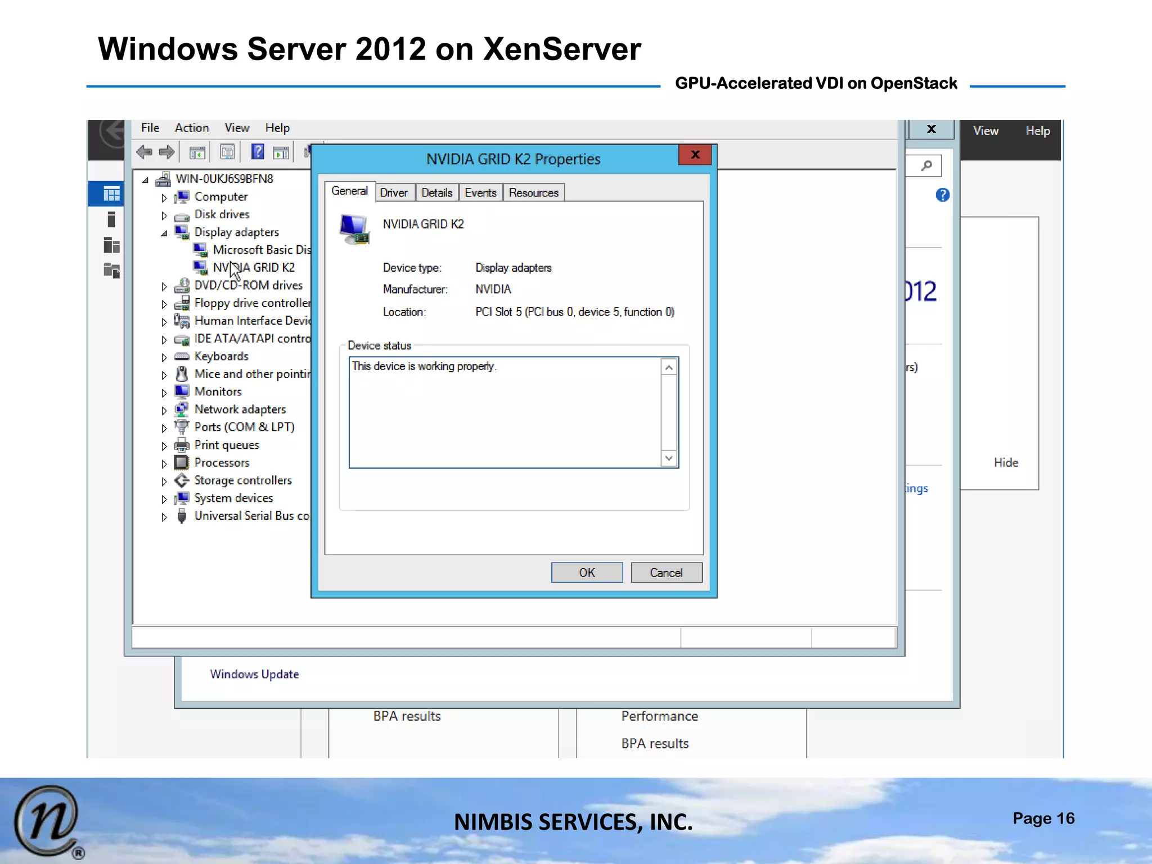Click the DVD/CD-ROM drives icon

[x=182, y=286]
